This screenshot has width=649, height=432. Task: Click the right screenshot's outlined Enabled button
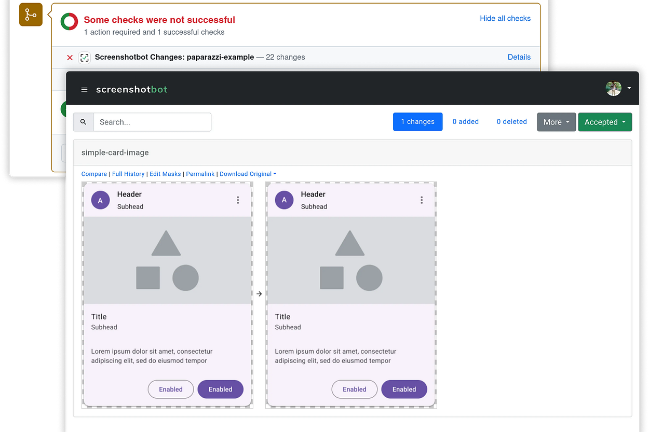[x=355, y=389]
